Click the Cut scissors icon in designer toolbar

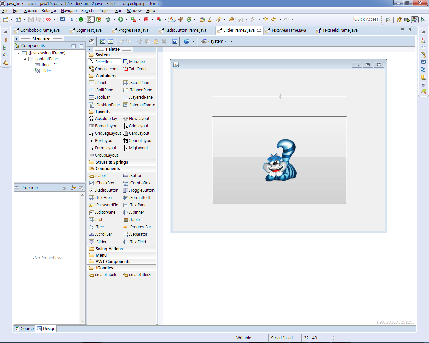[x=139, y=41]
